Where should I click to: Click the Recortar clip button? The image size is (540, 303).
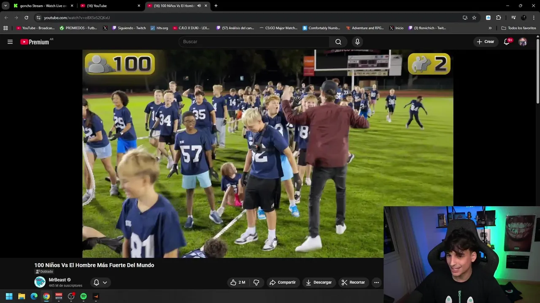coord(353,282)
